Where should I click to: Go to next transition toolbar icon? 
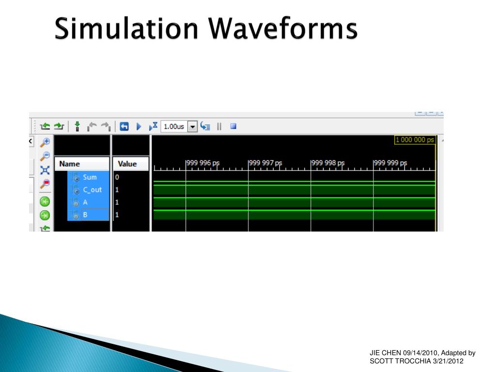click(x=59, y=126)
